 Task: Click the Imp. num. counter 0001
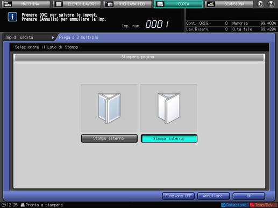(x=157, y=24)
